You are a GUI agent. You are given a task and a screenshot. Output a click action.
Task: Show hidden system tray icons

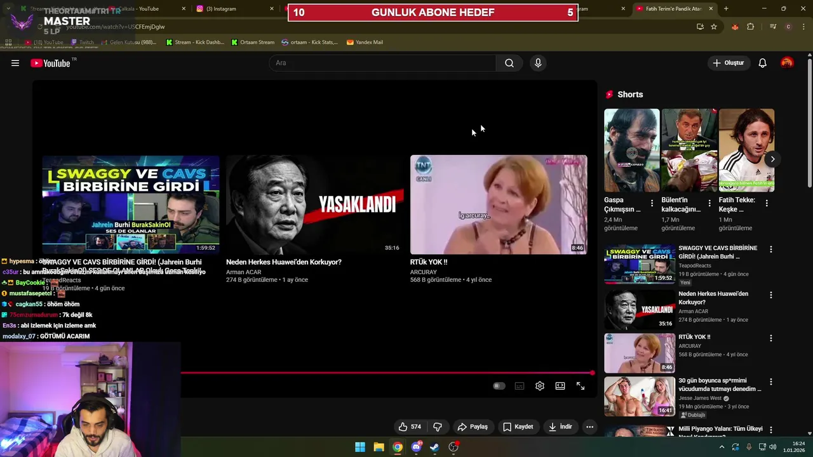pos(722,447)
